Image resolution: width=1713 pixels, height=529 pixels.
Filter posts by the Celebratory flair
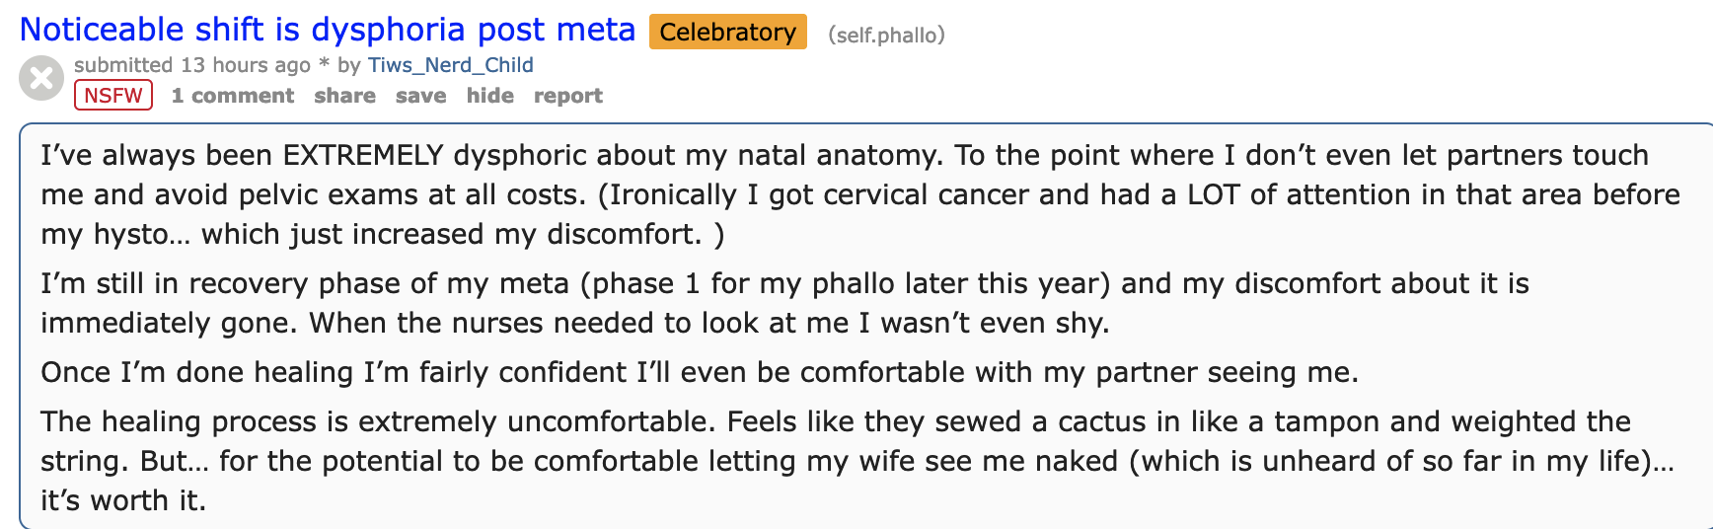pyautogui.click(x=727, y=32)
